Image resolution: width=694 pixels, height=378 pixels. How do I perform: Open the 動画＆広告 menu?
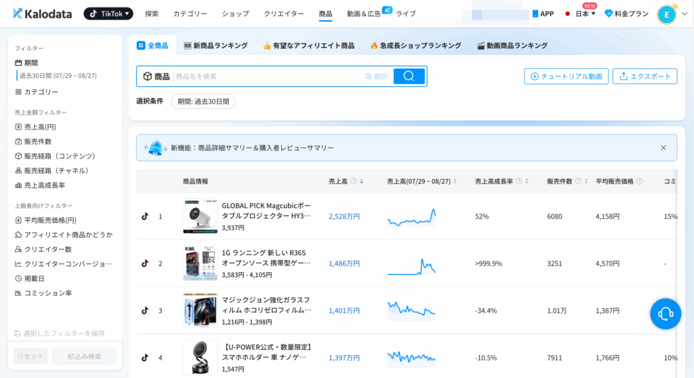tap(364, 14)
